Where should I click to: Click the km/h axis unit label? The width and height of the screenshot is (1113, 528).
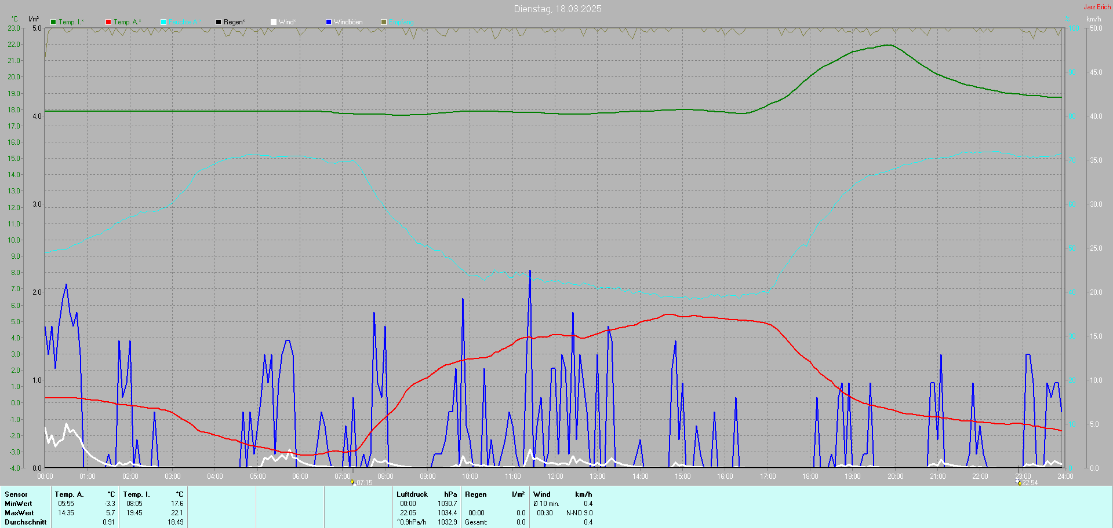click(x=1093, y=19)
